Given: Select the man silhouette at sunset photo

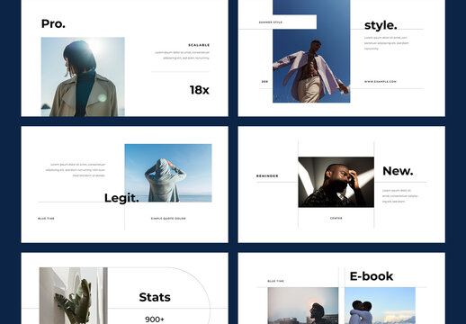Looking at the screenshot, I should (x=303, y=306).
